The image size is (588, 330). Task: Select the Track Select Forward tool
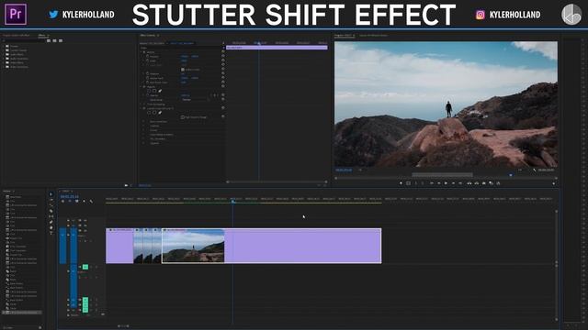click(51, 200)
